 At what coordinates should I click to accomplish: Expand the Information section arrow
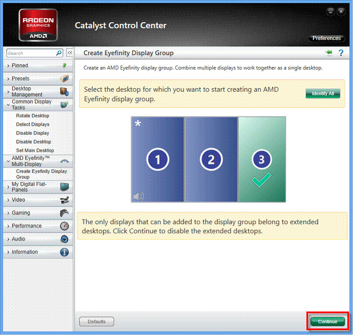8,252
